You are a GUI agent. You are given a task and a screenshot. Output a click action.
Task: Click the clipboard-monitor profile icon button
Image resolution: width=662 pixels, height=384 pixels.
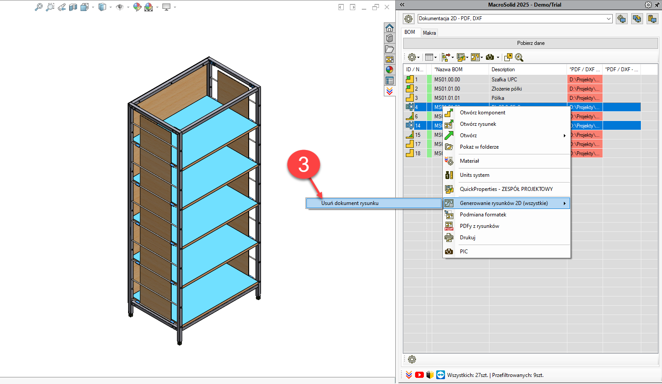tap(652, 19)
